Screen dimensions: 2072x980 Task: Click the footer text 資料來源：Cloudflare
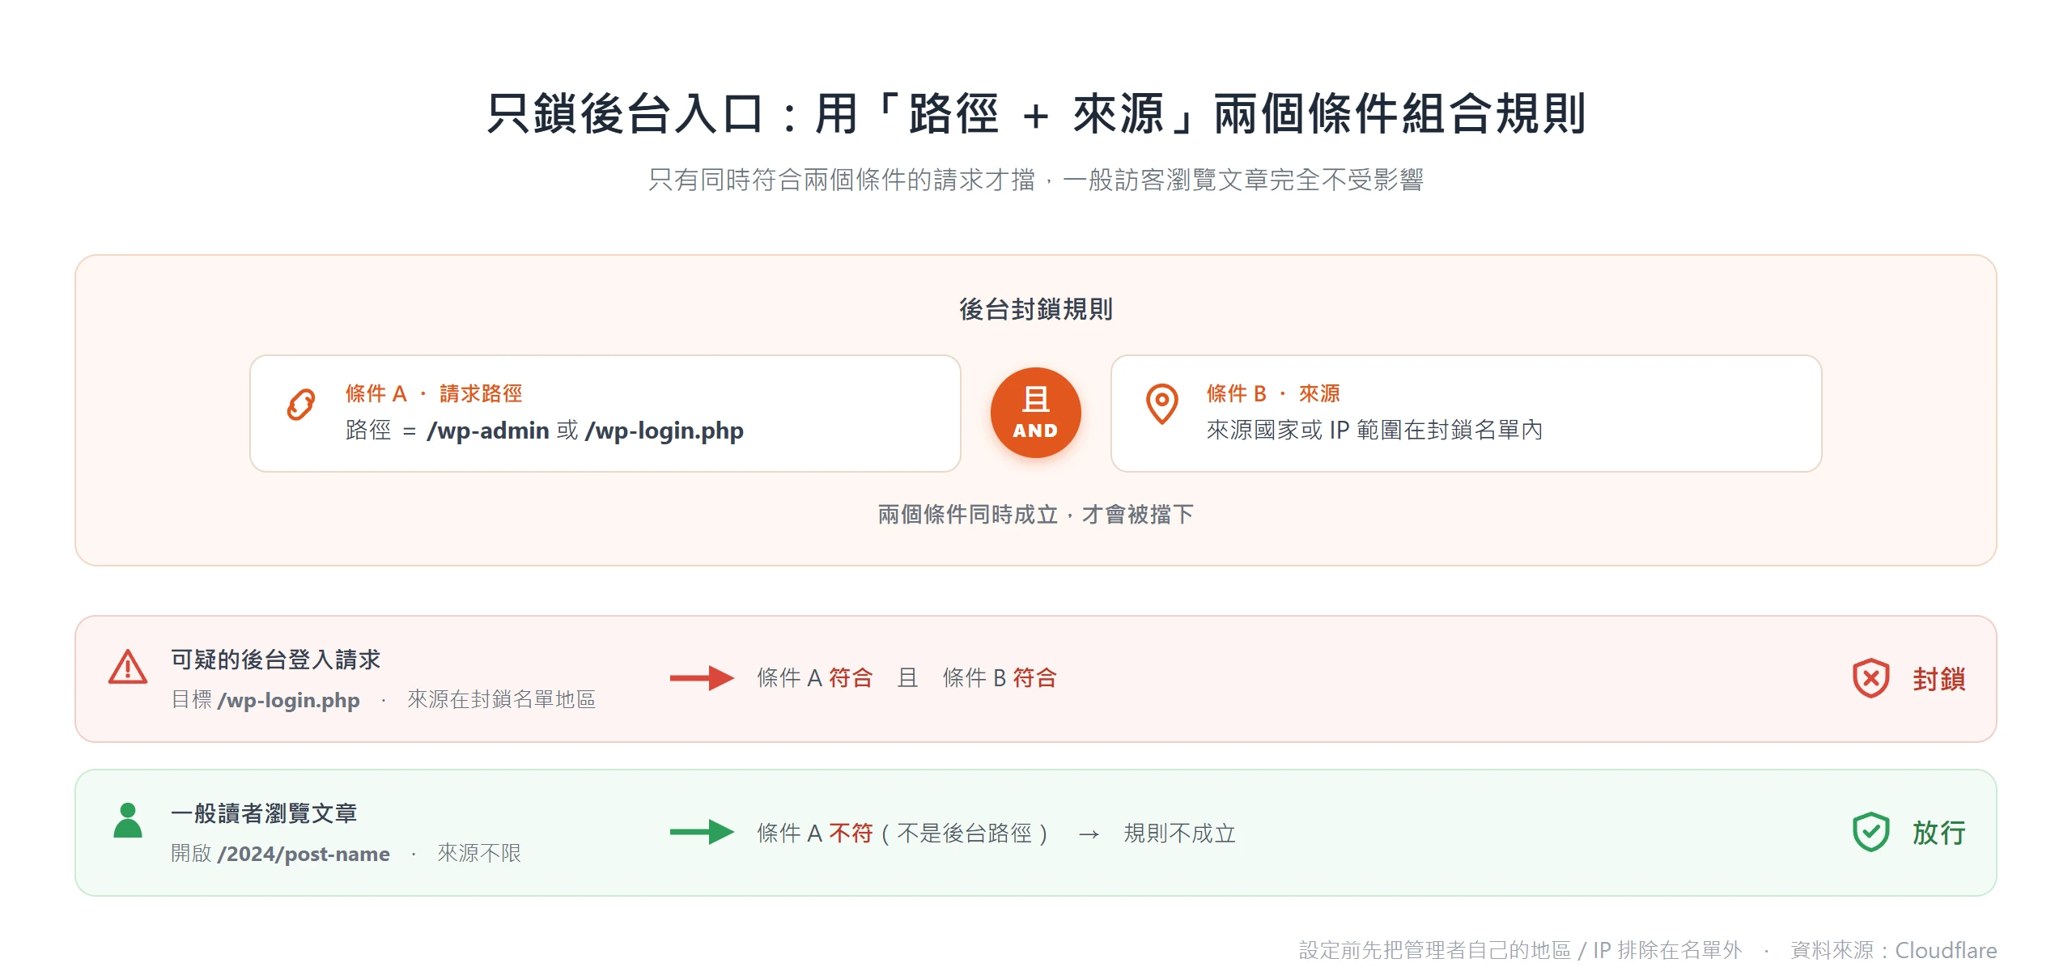point(1893,950)
